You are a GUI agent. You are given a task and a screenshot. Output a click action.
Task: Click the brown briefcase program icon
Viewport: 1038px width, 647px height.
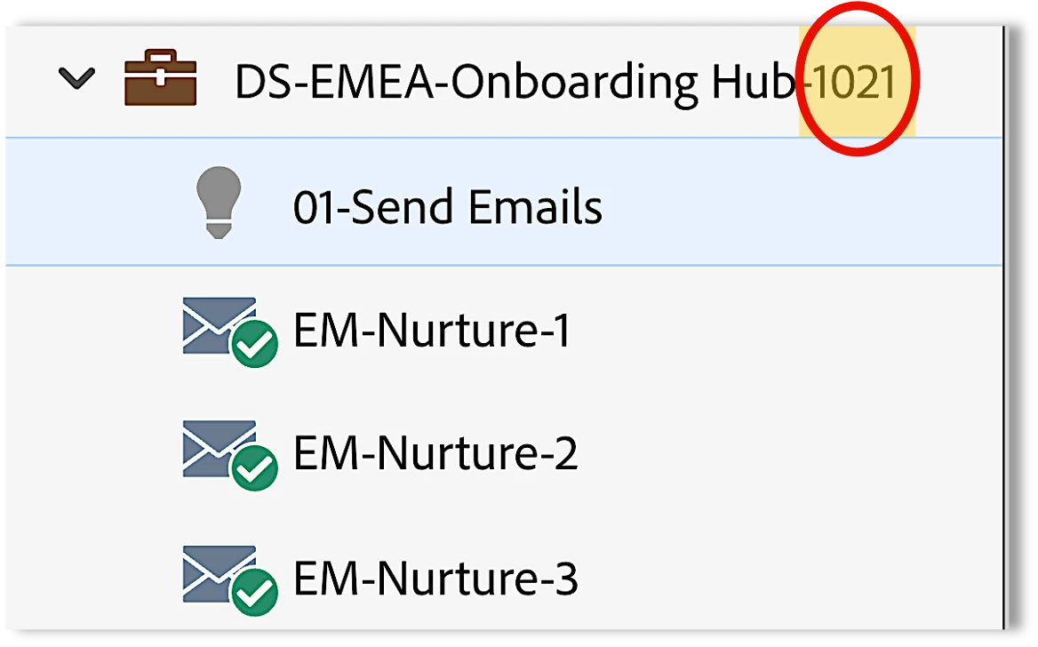161,77
